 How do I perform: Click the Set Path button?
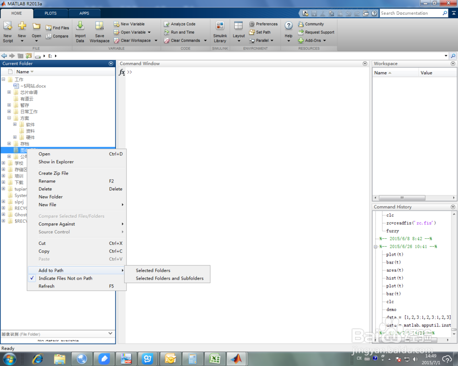pos(260,32)
